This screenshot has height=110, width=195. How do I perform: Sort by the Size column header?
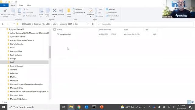(146, 30)
